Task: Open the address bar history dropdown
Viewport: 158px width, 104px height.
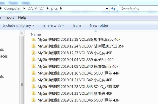Action: point(107,9)
